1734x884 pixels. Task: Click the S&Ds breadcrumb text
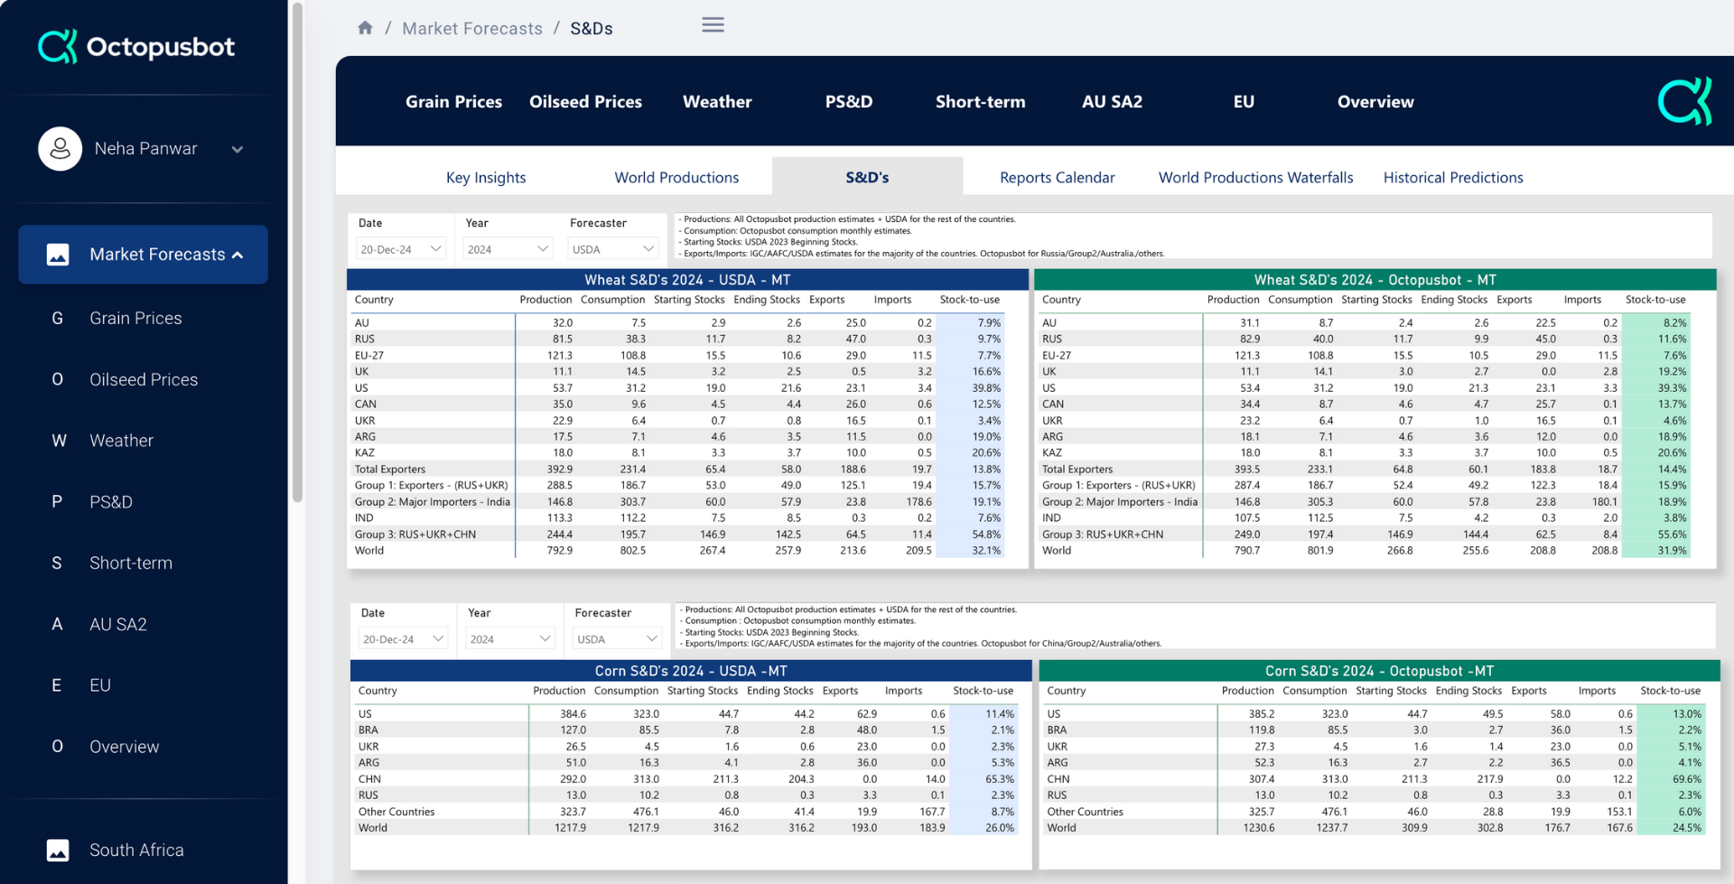592,29
